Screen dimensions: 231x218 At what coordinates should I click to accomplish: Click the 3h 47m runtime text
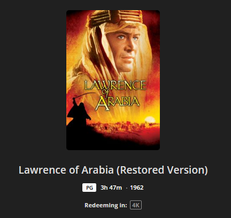(111, 188)
